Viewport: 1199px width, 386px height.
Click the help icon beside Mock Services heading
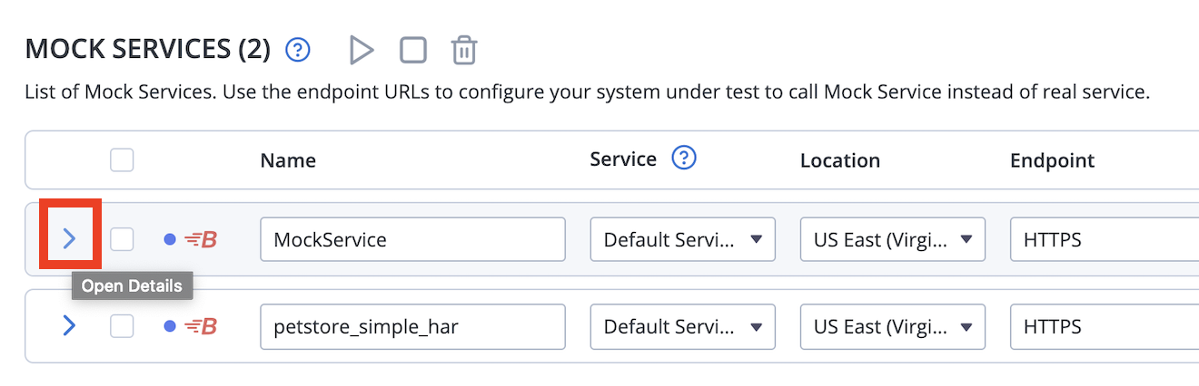pyautogui.click(x=298, y=50)
